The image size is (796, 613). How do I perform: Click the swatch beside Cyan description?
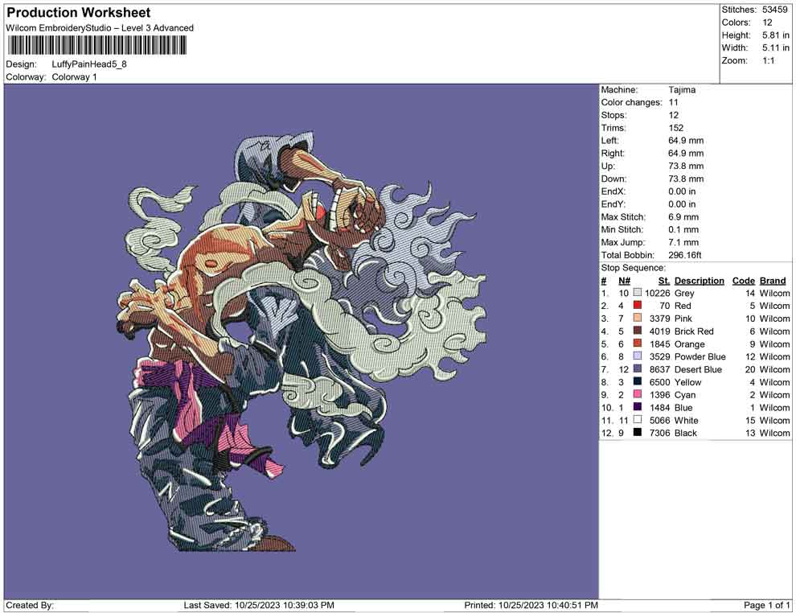tap(637, 394)
